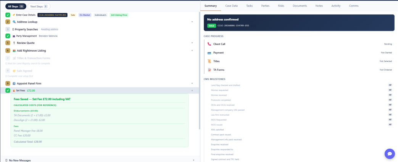Click the Sale Agreed handshake icon
Viewport: 398px width, 162px height.
pyautogui.click(x=14, y=71)
